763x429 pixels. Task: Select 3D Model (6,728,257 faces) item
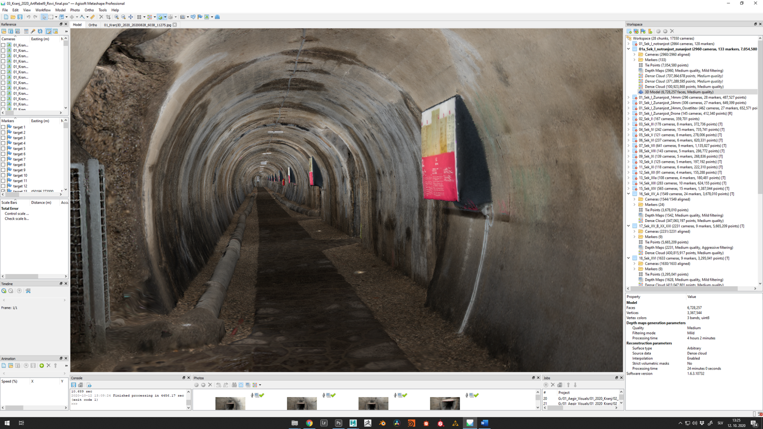point(679,92)
